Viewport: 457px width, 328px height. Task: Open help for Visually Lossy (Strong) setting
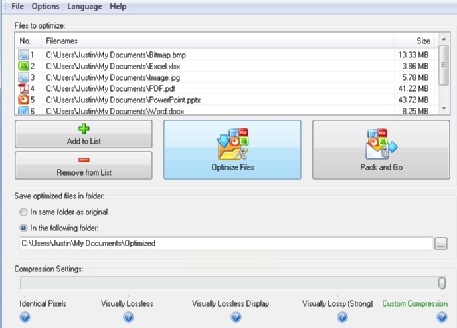(342, 317)
